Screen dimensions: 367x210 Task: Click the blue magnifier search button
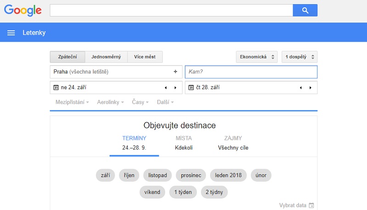305,10
